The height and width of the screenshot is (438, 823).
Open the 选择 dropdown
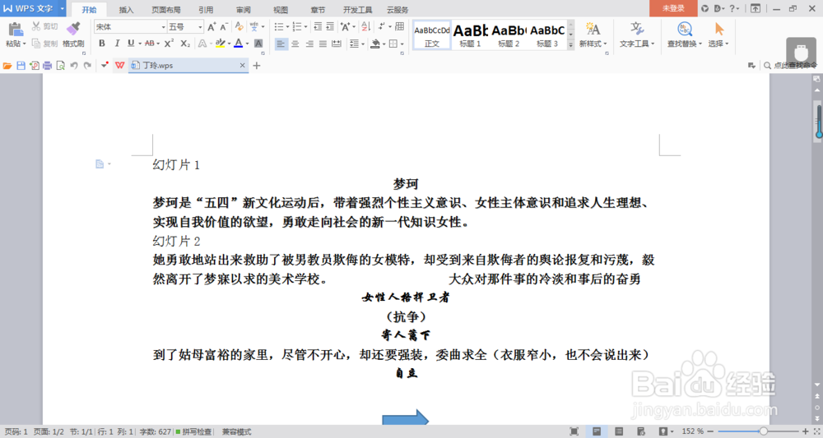[718, 44]
